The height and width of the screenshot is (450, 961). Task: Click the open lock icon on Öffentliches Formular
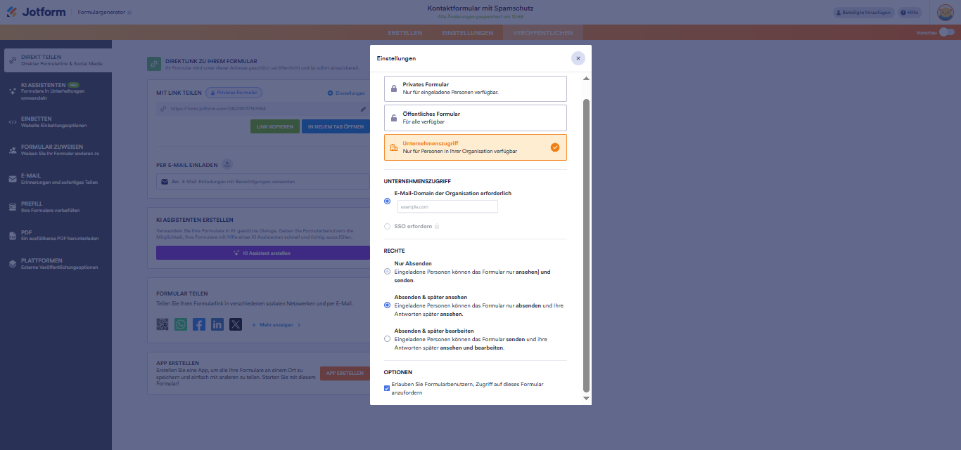click(x=394, y=118)
